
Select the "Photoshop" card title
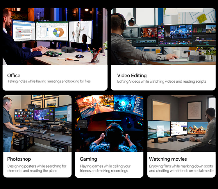tap(19, 159)
